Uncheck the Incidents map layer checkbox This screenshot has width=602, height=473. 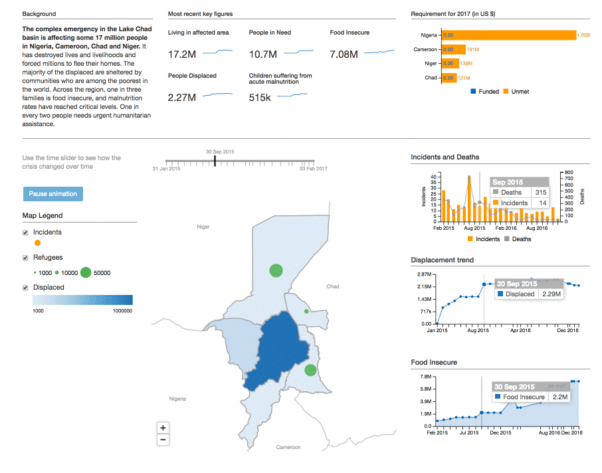(x=26, y=233)
